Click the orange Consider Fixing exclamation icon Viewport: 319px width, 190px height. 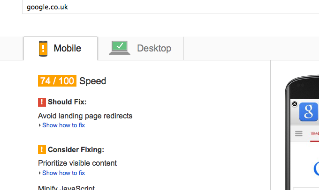[x=42, y=150]
